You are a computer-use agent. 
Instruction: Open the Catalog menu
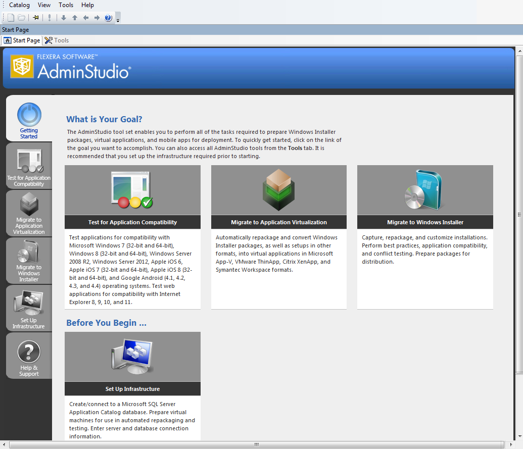pos(19,5)
